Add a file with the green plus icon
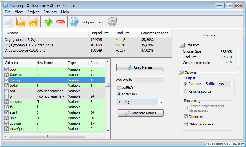 click(x=48, y=22)
